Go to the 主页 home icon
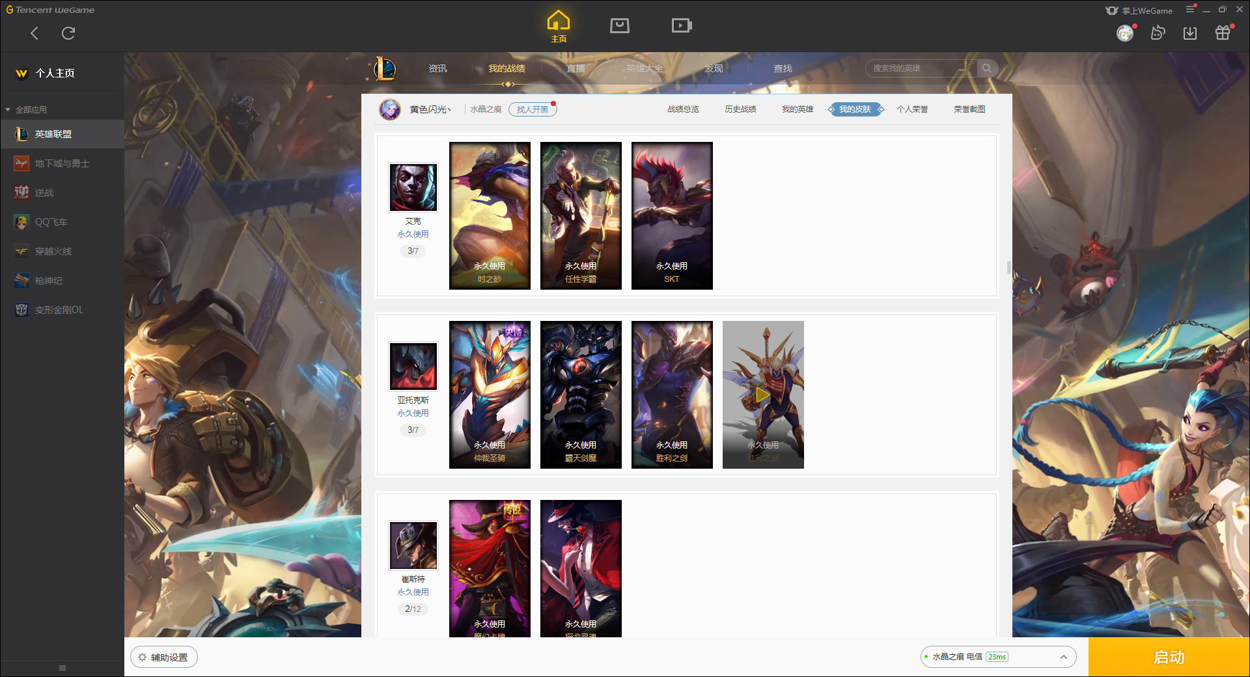1250x677 pixels. (558, 26)
